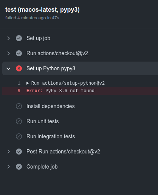This screenshot has height=195, width=158.
Task: Select the Install dependencies step
Action: (x=51, y=106)
